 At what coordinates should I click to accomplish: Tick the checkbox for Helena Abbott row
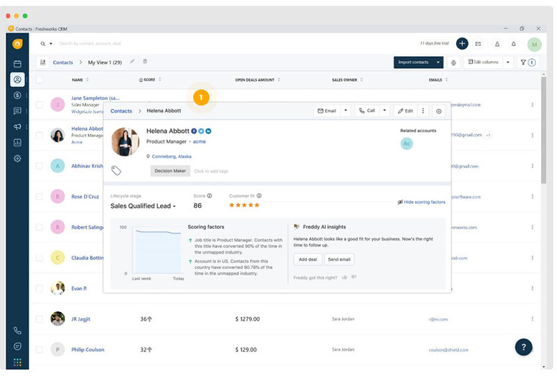(x=39, y=135)
